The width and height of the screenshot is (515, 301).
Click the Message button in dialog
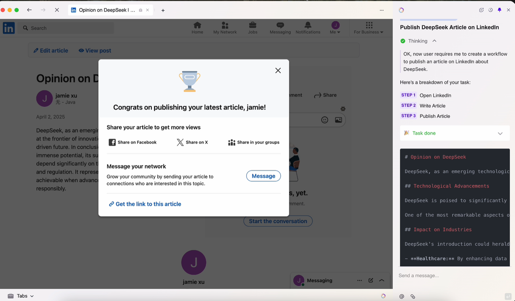(x=264, y=176)
